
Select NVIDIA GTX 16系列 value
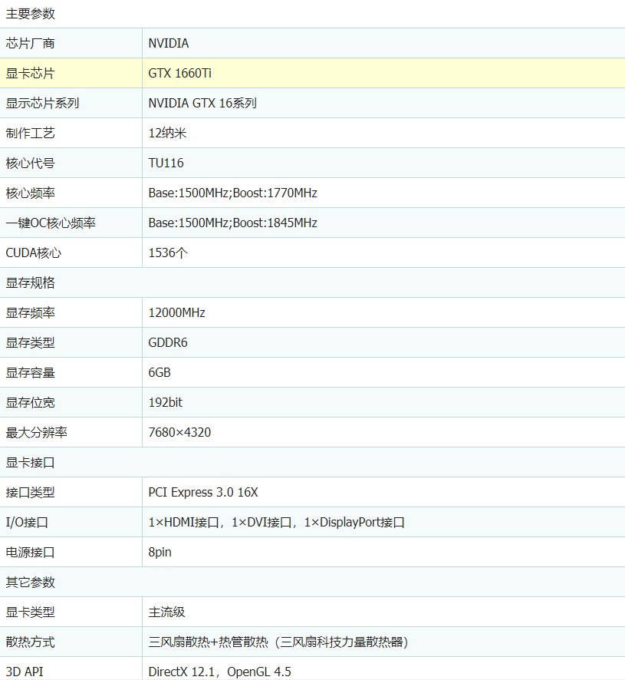point(202,103)
